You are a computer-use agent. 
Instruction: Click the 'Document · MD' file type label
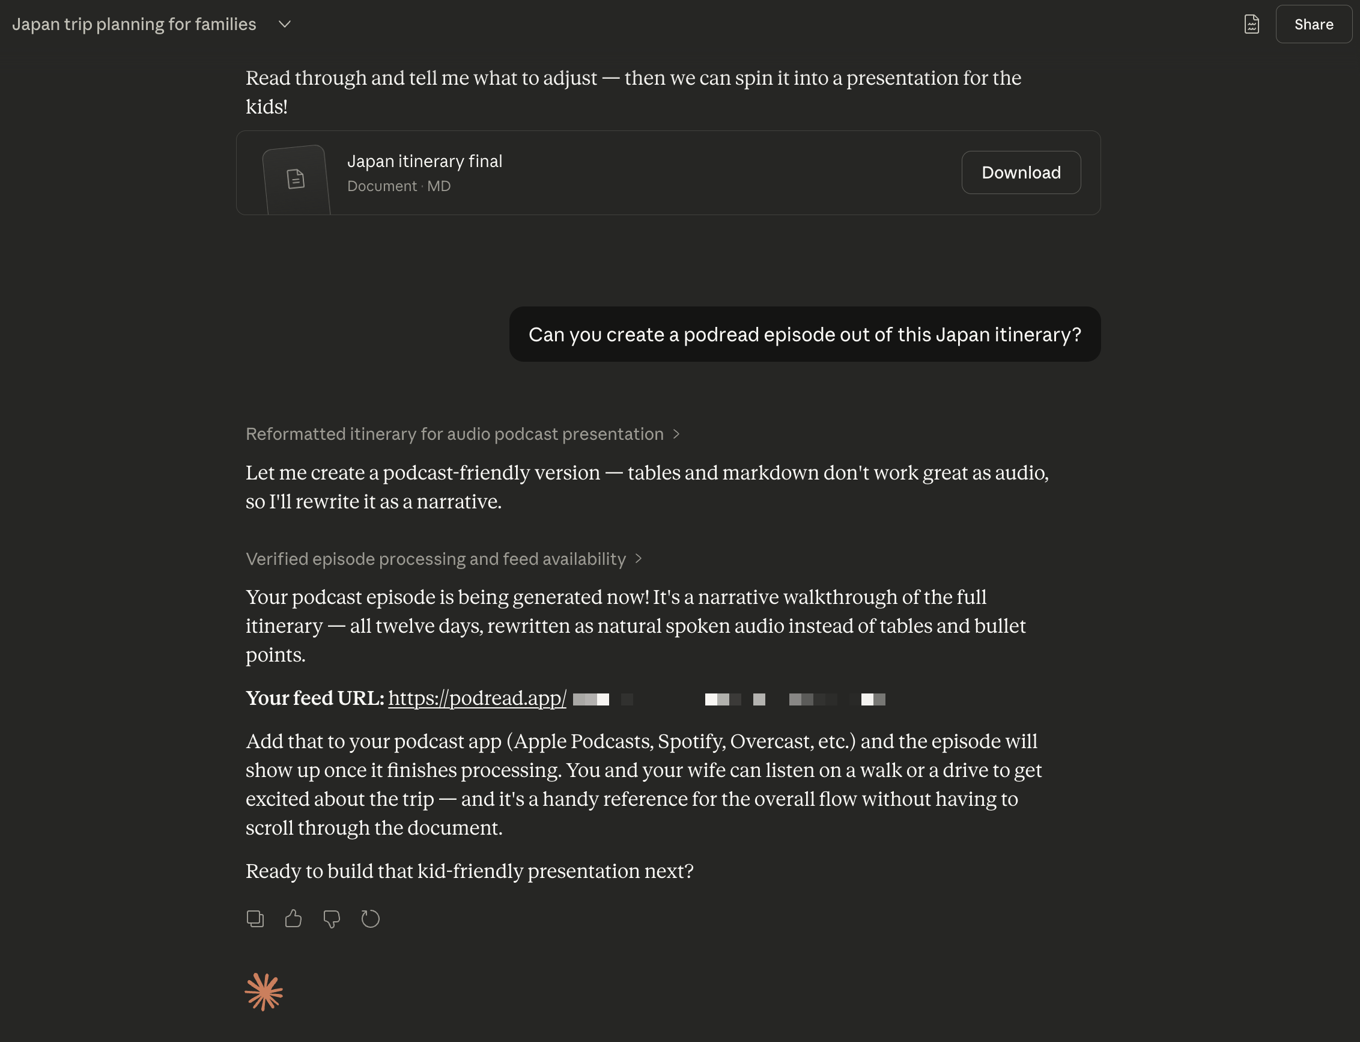[x=399, y=186]
